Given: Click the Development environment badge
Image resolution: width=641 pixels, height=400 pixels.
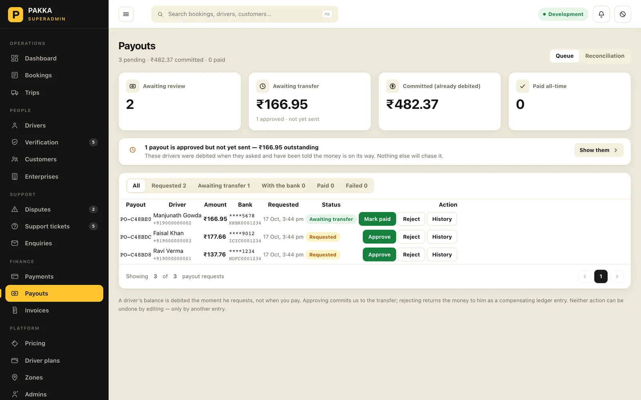Looking at the screenshot, I should [563, 14].
